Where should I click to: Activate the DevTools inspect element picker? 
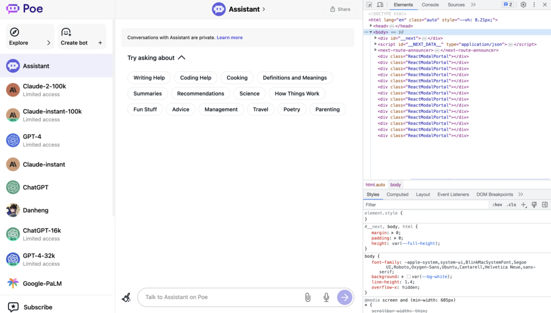click(370, 5)
